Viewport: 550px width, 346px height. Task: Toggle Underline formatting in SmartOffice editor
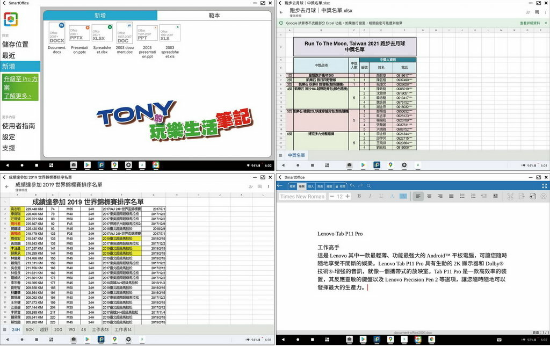click(x=381, y=196)
